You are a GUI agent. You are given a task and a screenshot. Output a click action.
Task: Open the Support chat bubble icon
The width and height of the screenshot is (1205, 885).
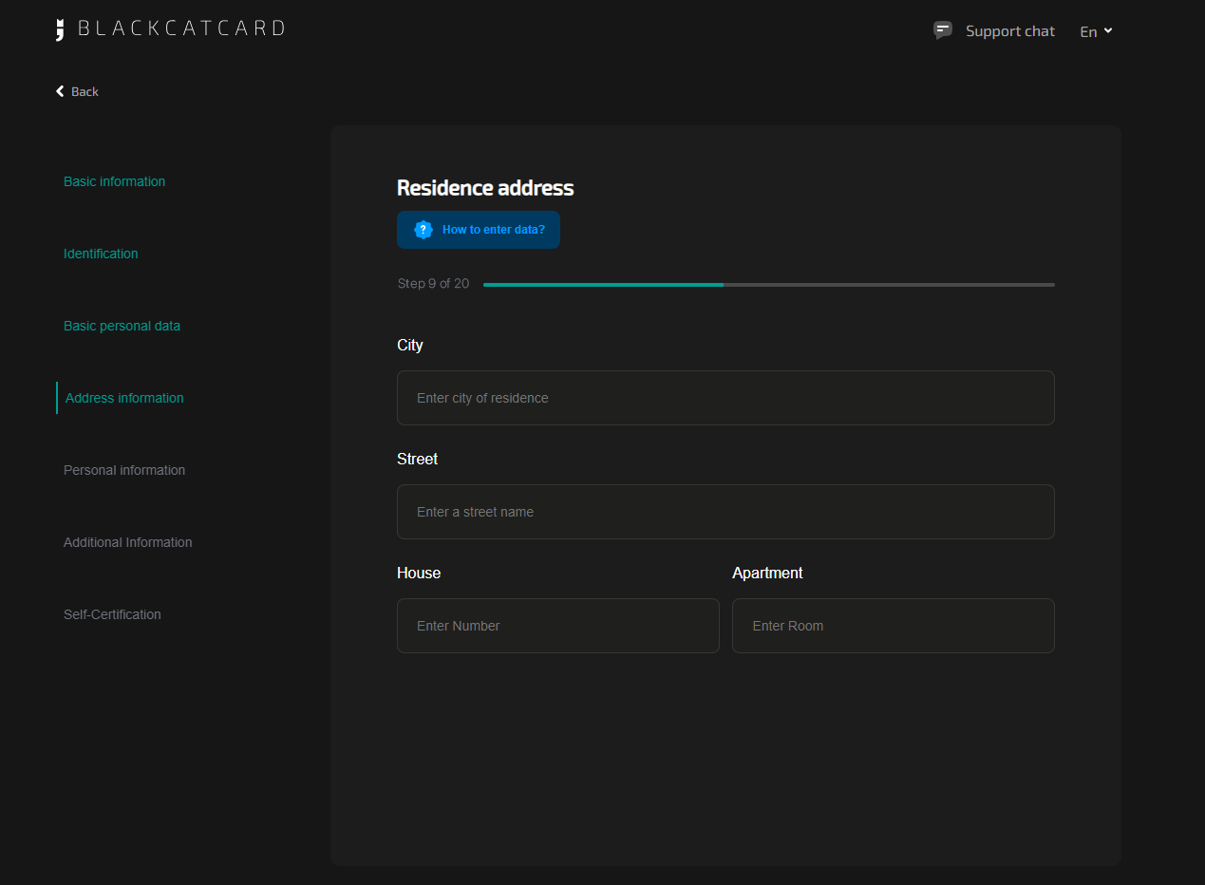coord(943,30)
